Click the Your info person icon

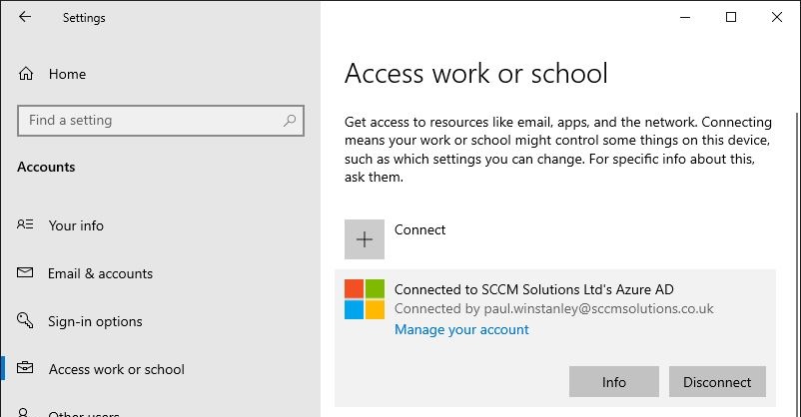pos(26,225)
